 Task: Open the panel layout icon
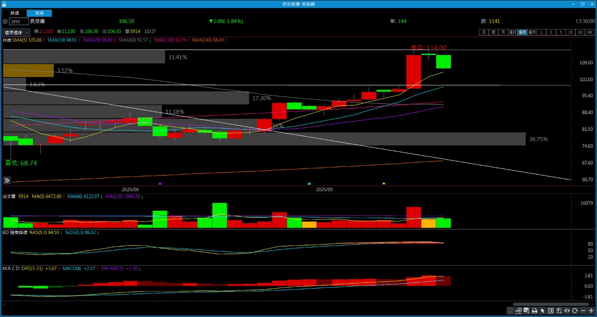(x=551, y=310)
